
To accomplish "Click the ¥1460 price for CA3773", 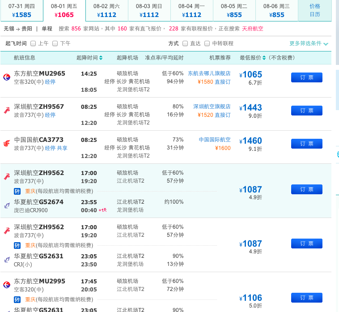I will (x=250, y=141).
